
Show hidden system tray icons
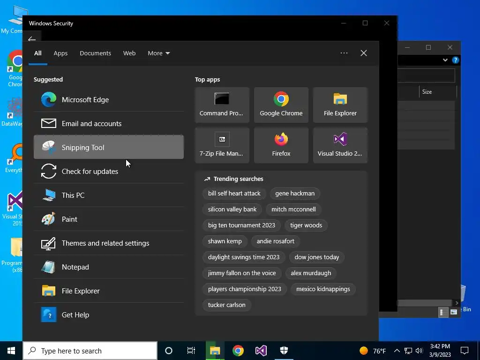(x=397, y=351)
